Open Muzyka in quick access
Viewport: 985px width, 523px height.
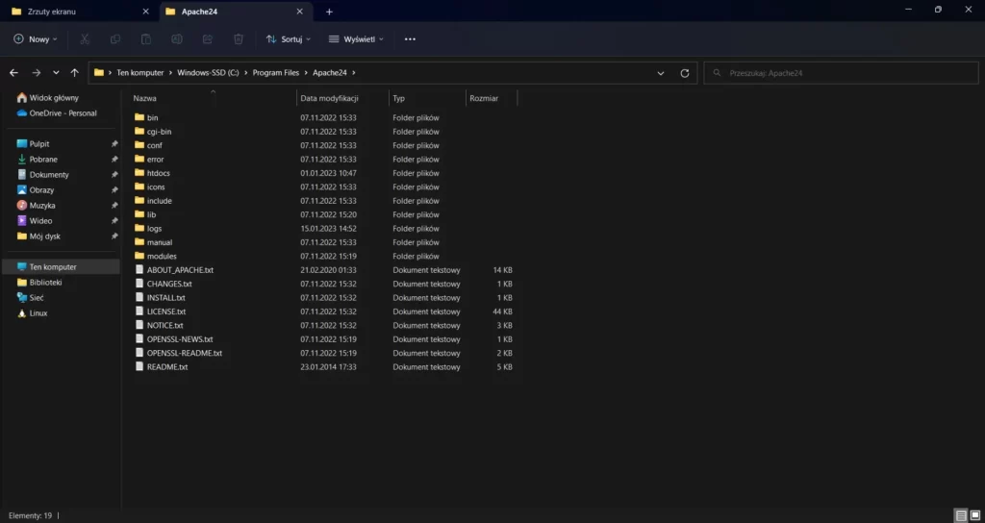(36, 206)
